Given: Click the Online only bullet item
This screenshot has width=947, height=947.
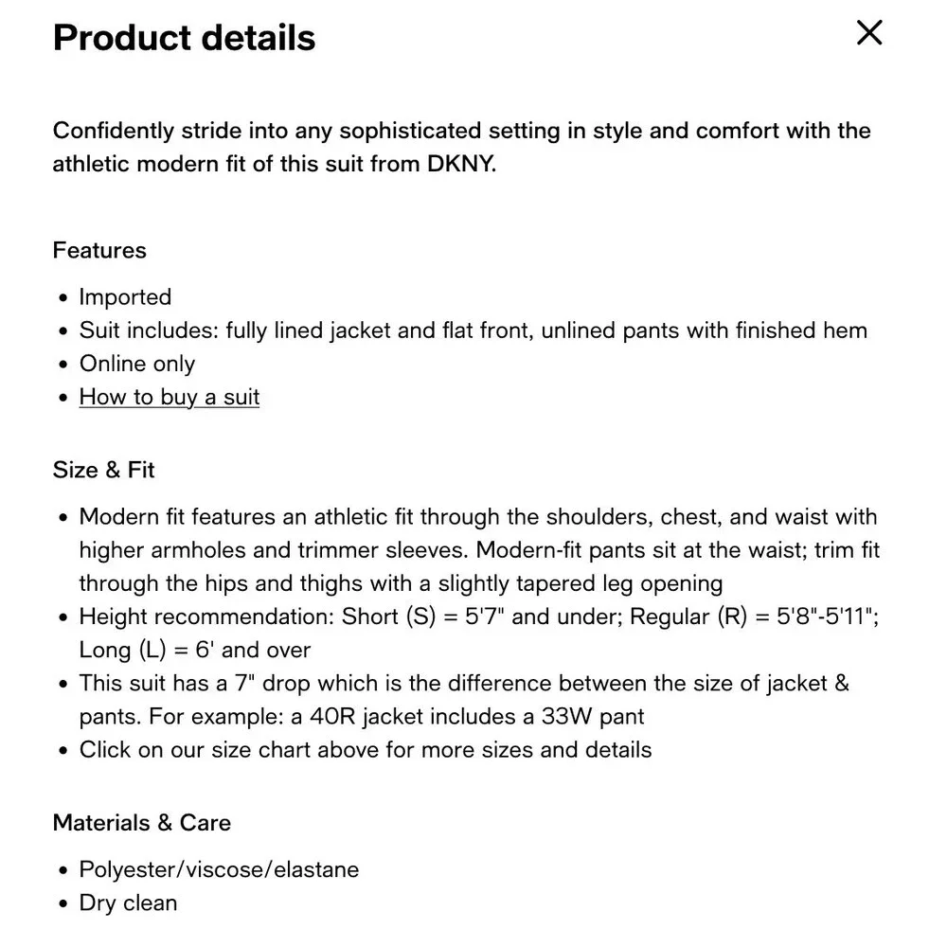Looking at the screenshot, I should (x=137, y=364).
